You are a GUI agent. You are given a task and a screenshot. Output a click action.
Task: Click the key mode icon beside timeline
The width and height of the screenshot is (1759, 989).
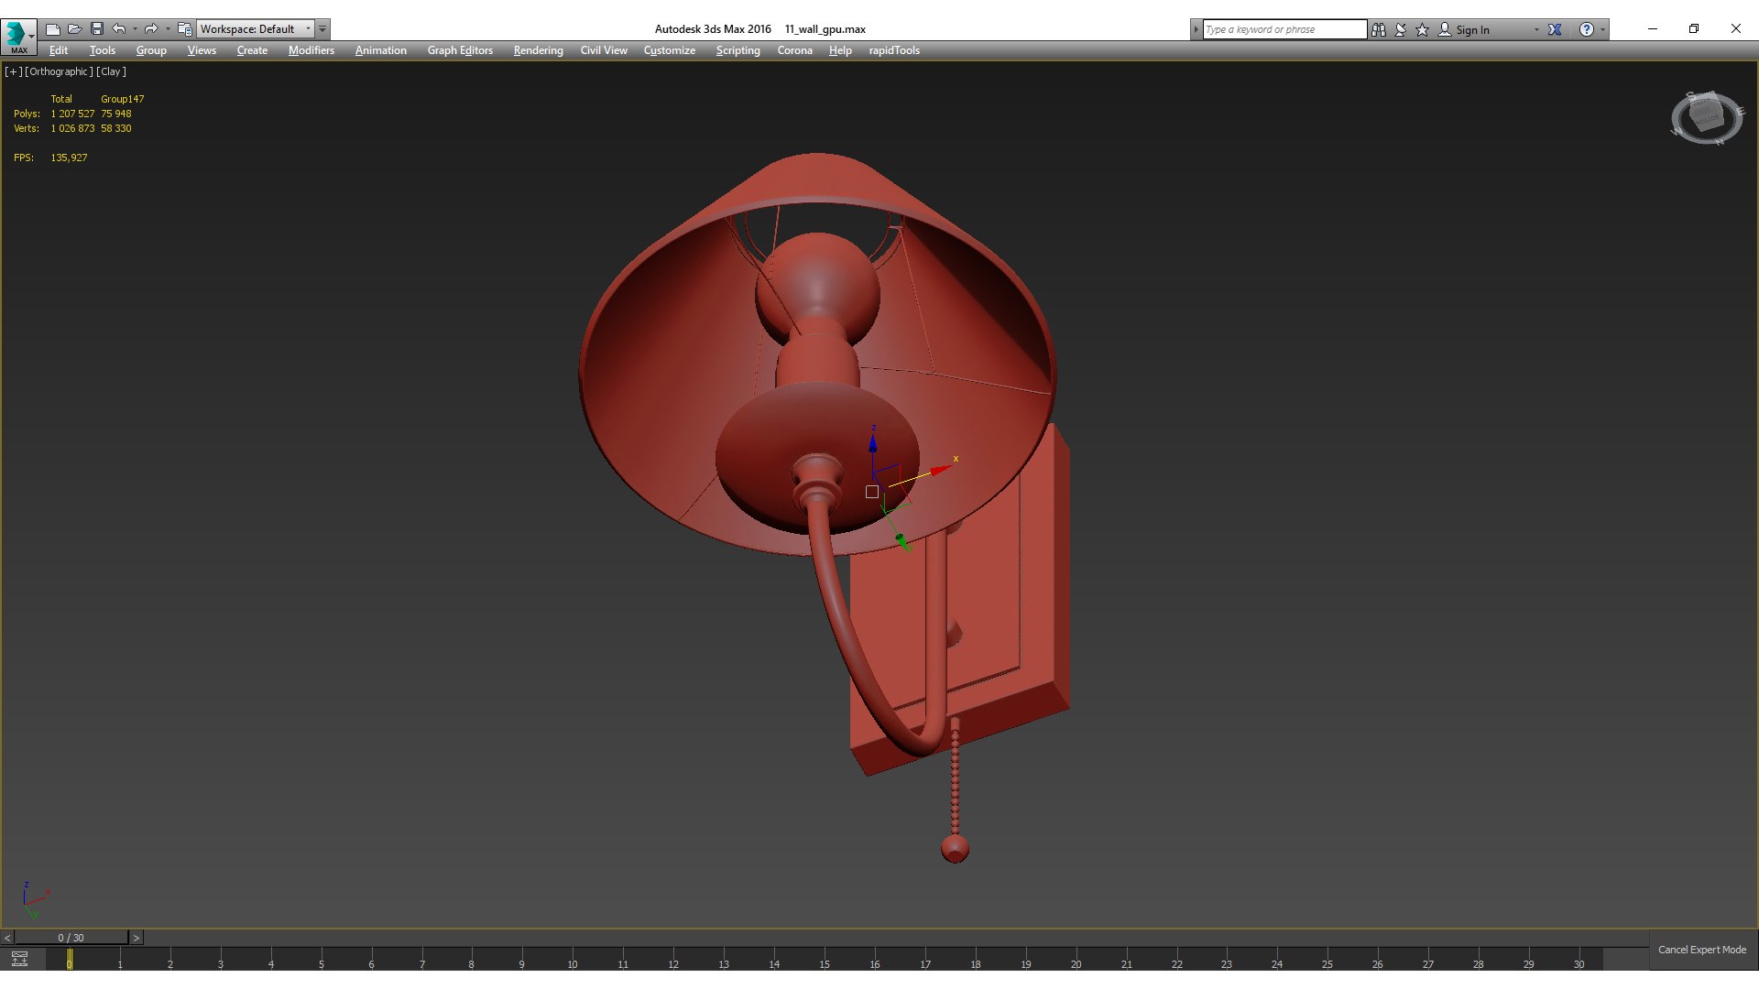point(19,959)
